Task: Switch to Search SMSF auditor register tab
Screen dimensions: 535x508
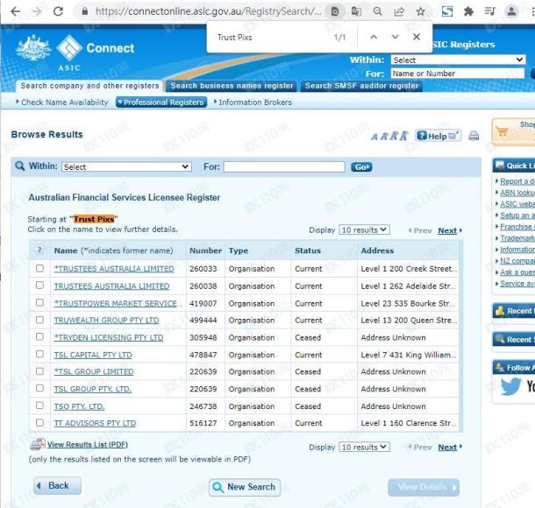Action: point(361,86)
